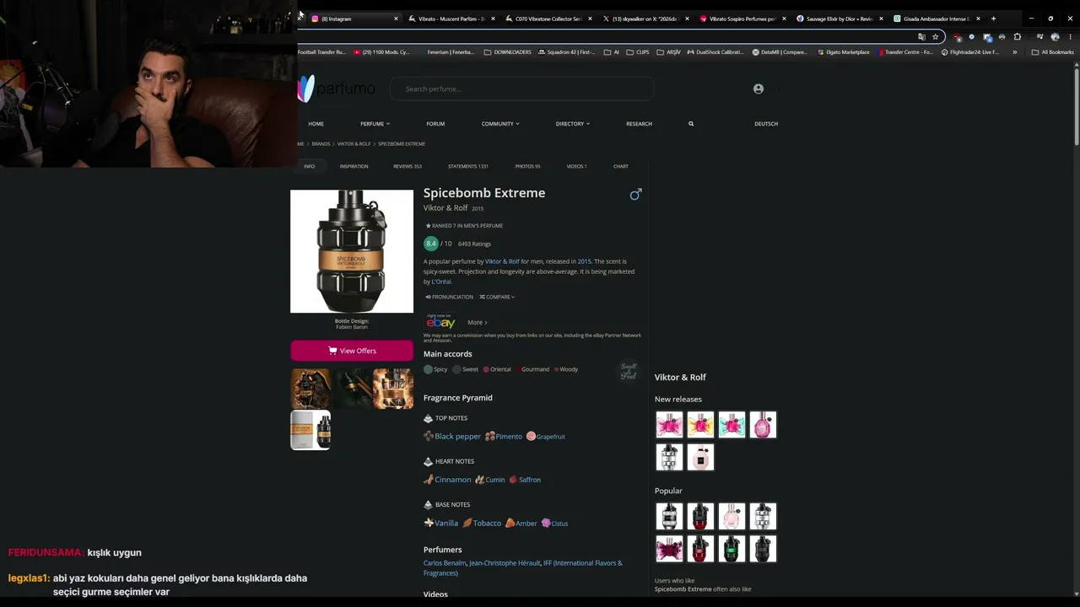This screenshot has width=1080, height=607.
Task: Open the main Spicebomb Extreme bottle image
Action: [x=352, y=251]
